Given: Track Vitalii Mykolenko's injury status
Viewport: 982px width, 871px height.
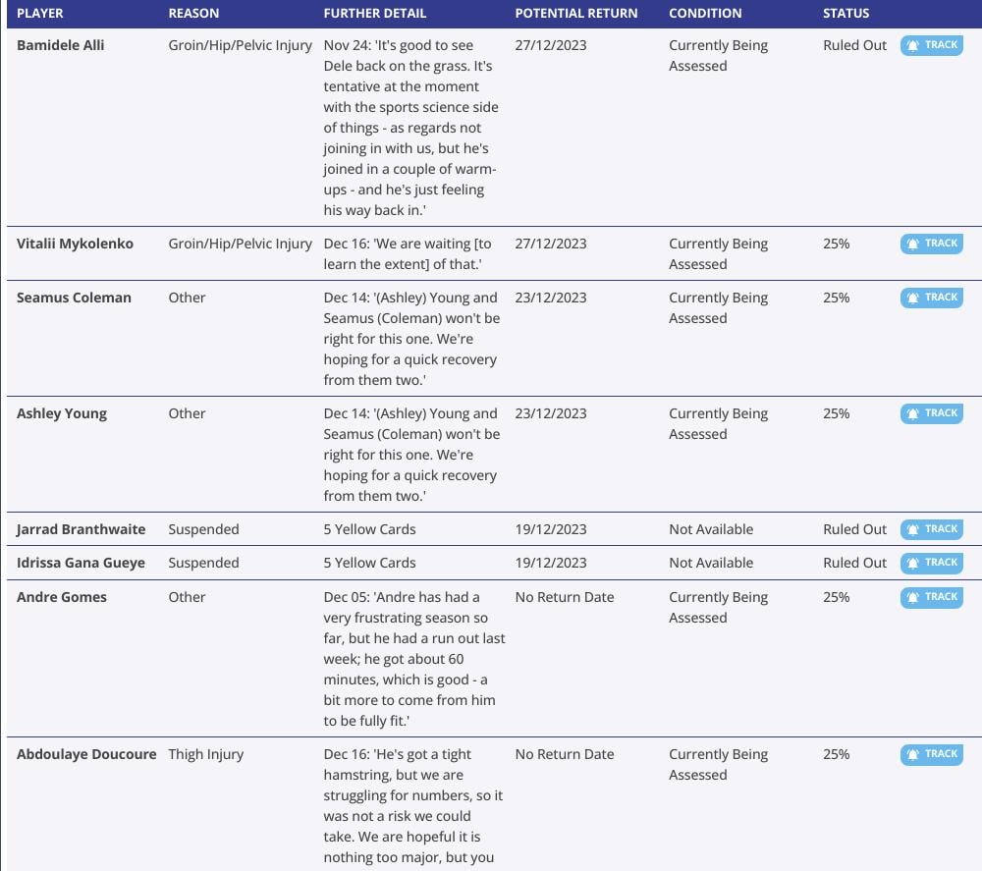Looking at the screenshot, I should pos(931,244).
